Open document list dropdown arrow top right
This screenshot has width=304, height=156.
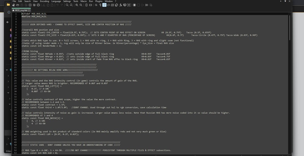click(x=285, y=1)
